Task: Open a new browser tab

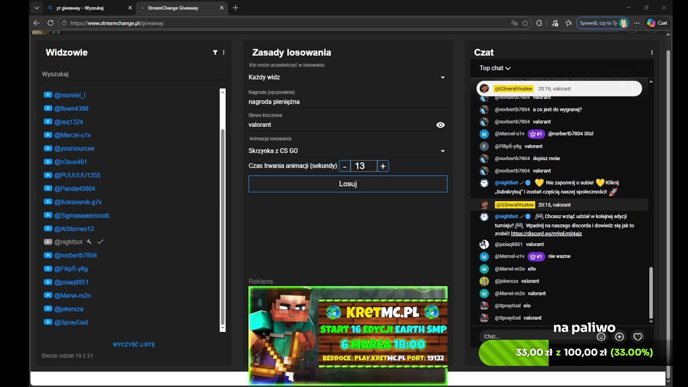Action: point(235,8)
